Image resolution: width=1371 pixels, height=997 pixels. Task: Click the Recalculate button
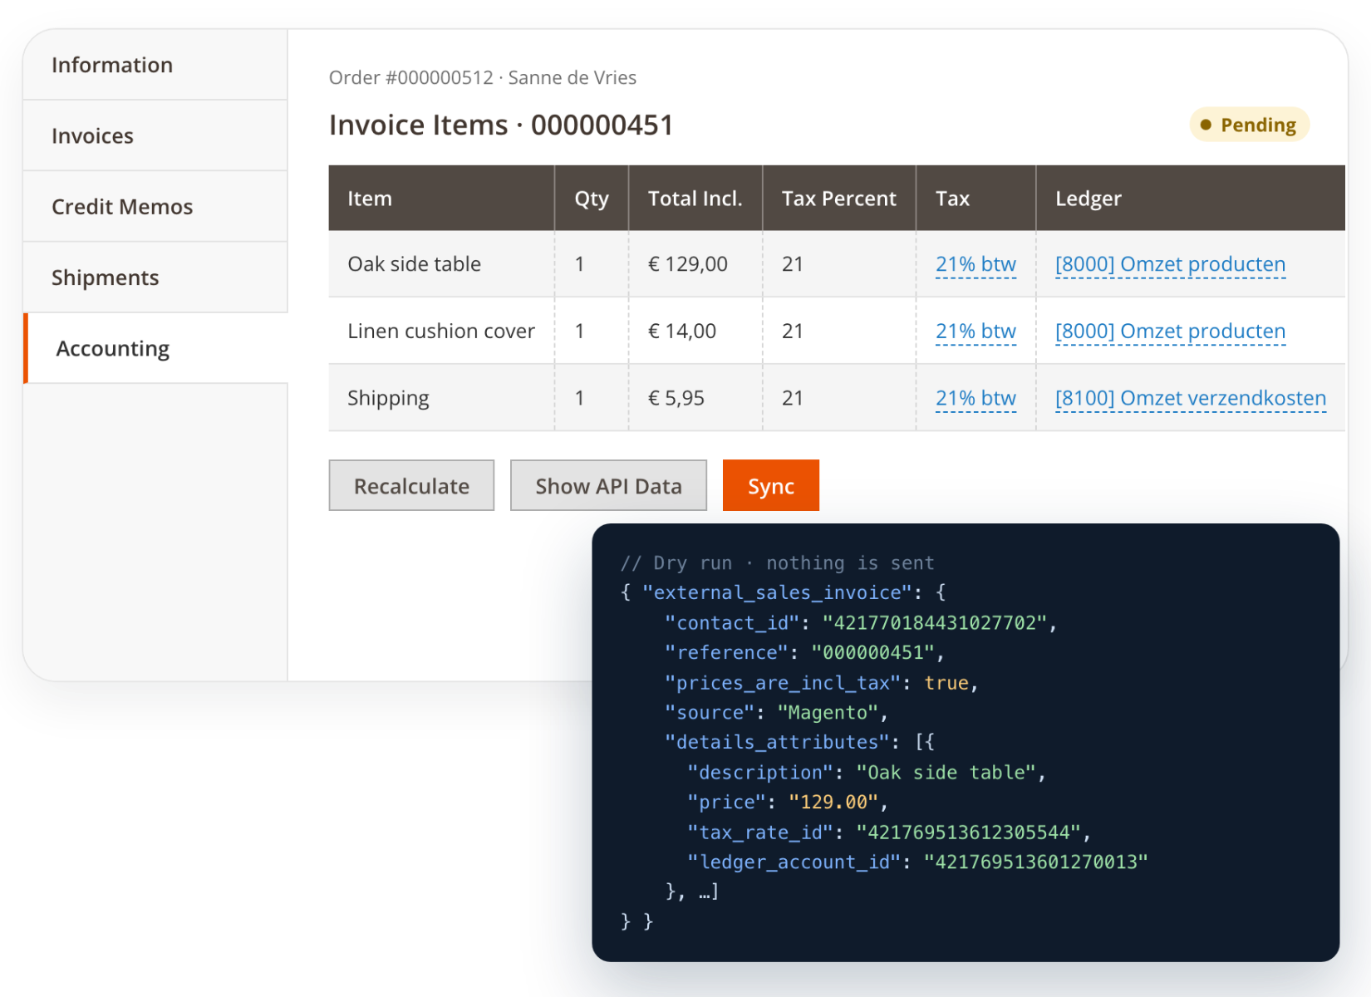coord(411,485)
